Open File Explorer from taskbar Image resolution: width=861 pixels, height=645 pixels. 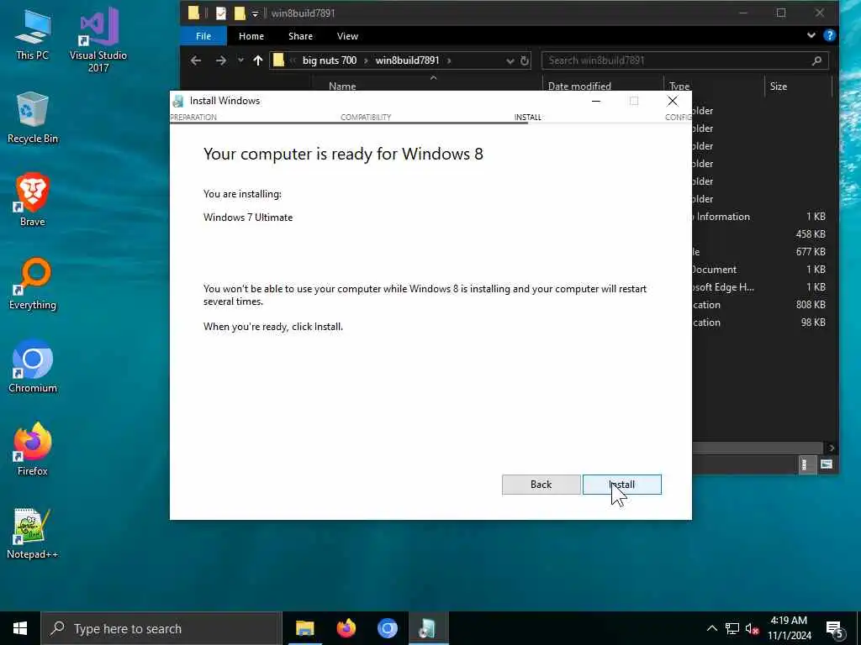point(304,628)
